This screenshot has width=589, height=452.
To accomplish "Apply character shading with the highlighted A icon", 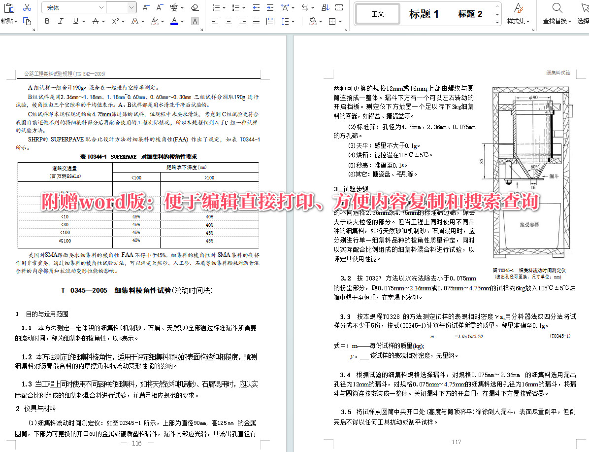I will (x=195, y=21).
